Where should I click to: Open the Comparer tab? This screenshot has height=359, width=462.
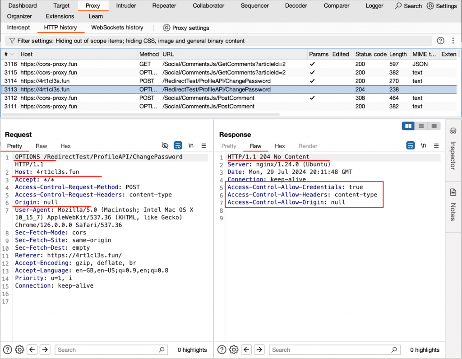click(x=337, y=5)
